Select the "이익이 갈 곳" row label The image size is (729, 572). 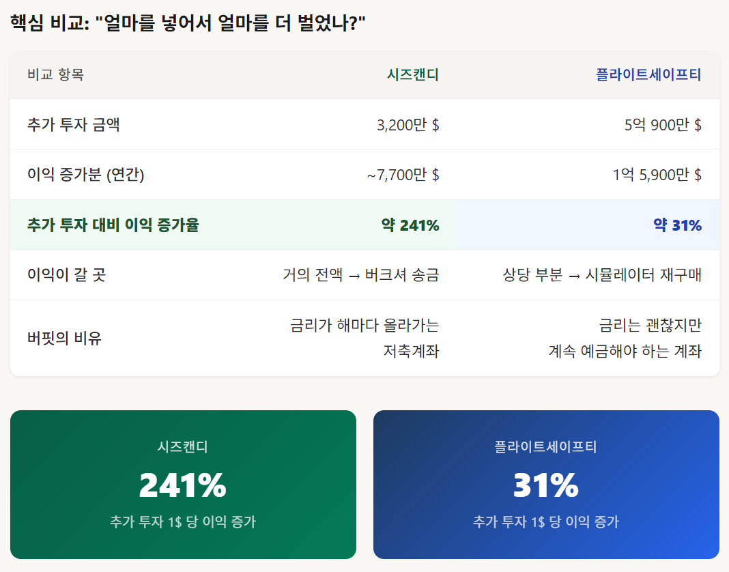coord(66,275)
